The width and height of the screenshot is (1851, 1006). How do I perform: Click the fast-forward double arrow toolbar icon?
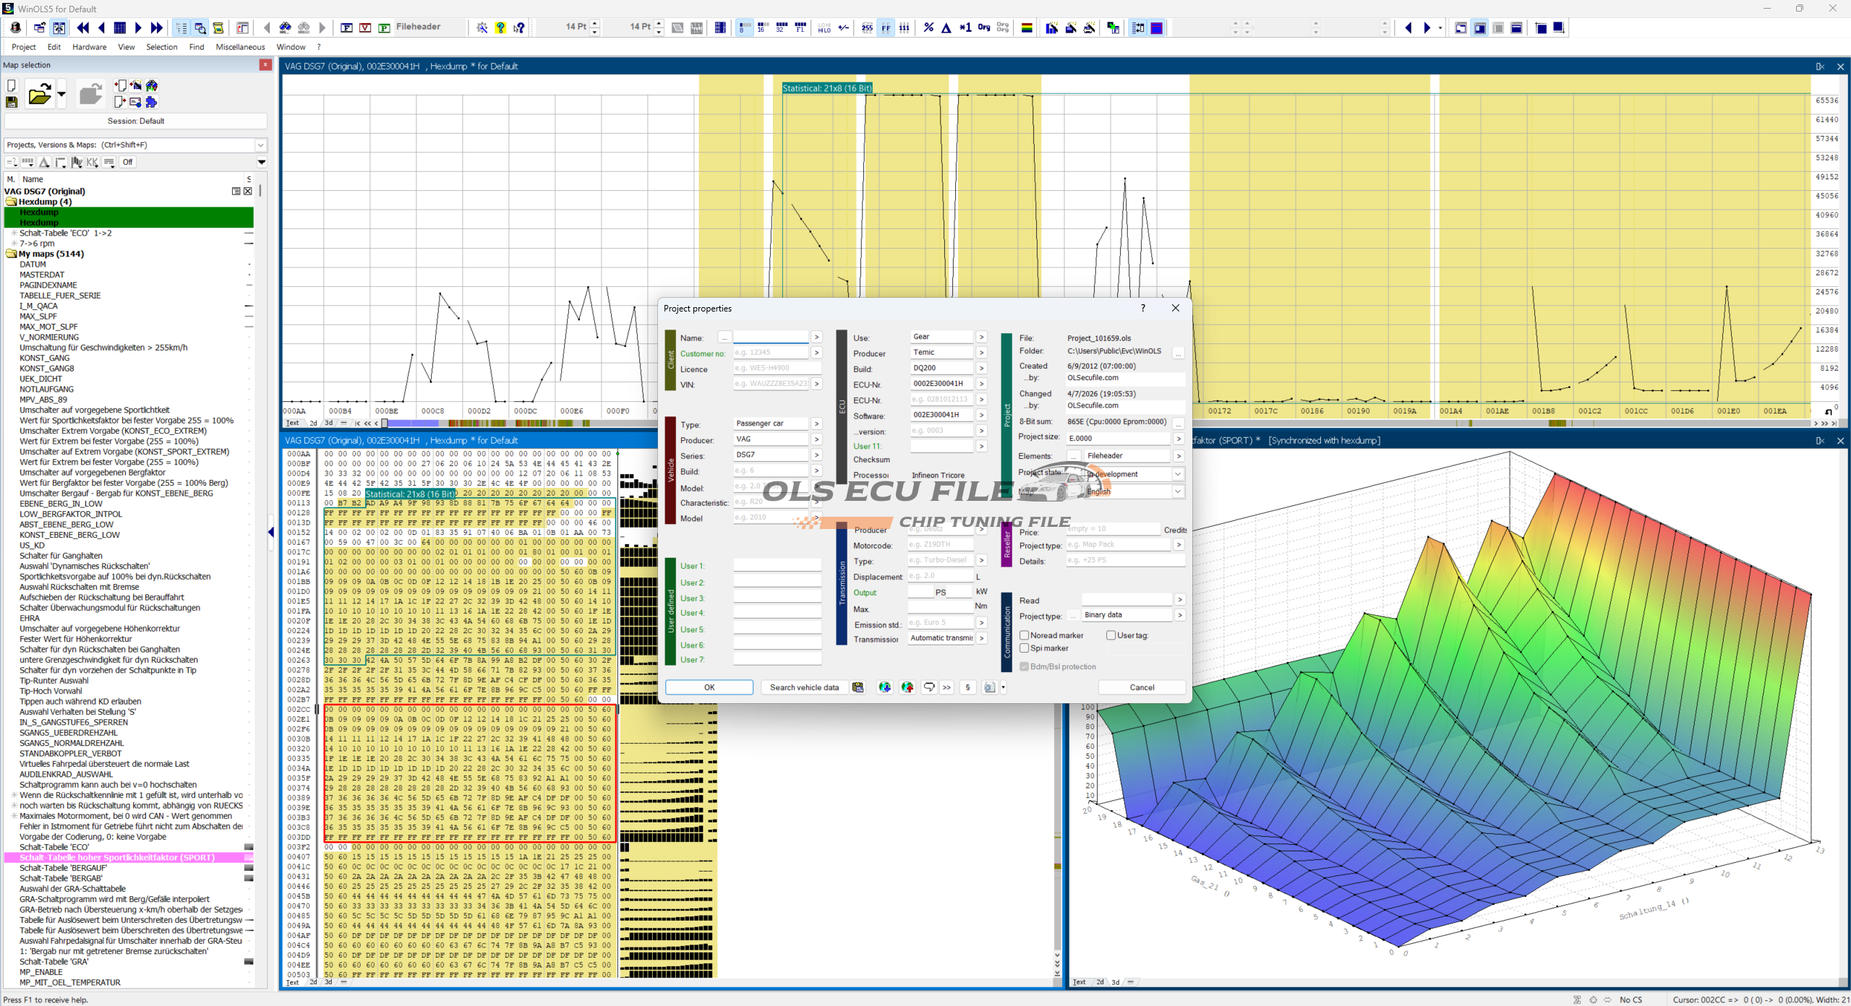tap(157, 27)
